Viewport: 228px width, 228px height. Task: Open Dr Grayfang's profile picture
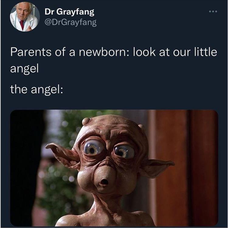click(25, 17)
